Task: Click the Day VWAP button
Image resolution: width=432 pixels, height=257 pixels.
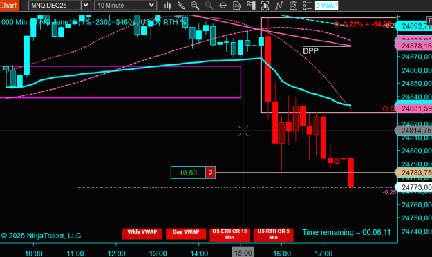Action: coord(186,234)
